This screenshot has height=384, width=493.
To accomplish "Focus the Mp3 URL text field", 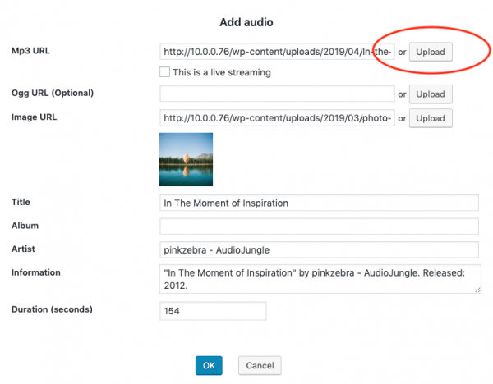I will (278, 52).
